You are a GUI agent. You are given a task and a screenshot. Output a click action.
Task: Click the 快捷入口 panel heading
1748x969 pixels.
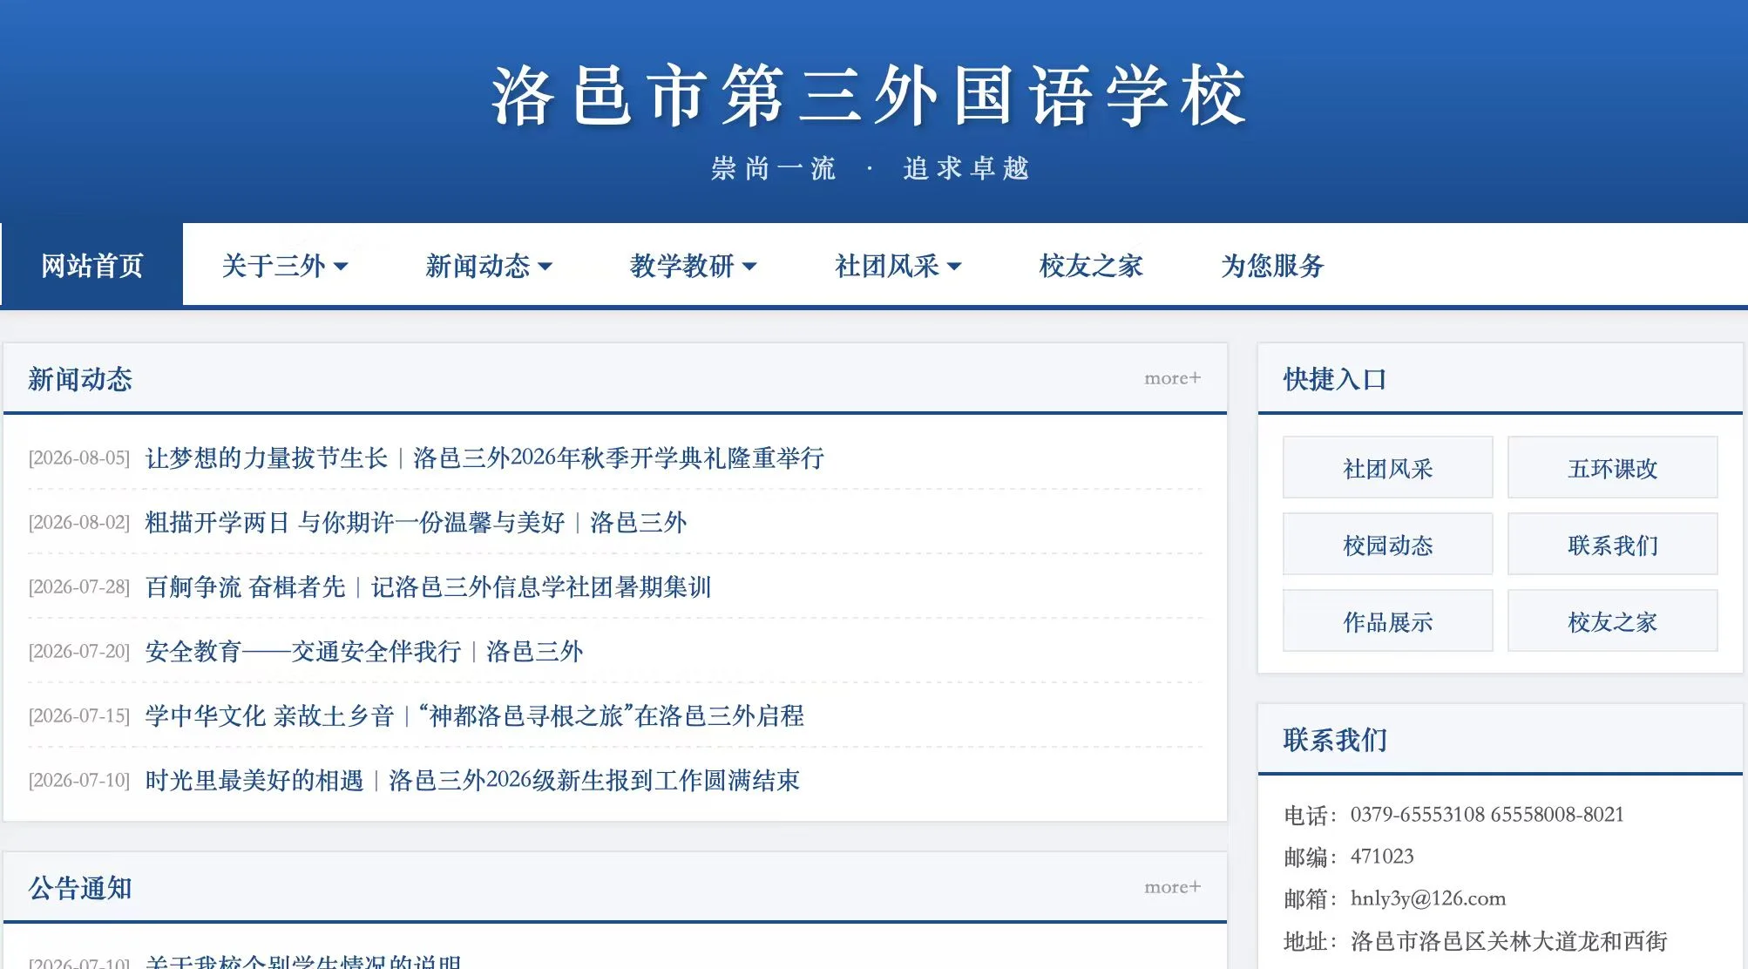coord(1335,379)
